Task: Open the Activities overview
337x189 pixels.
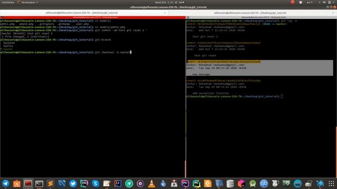Action: point(8,2)
